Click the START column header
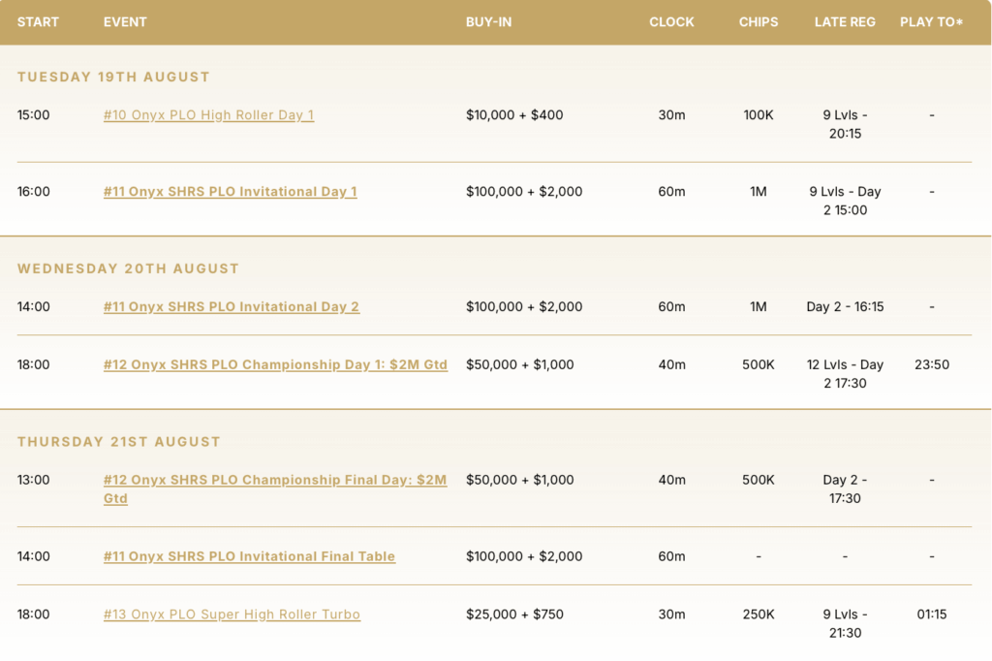Screen dimensions: 992x661 tap(39, 22)
